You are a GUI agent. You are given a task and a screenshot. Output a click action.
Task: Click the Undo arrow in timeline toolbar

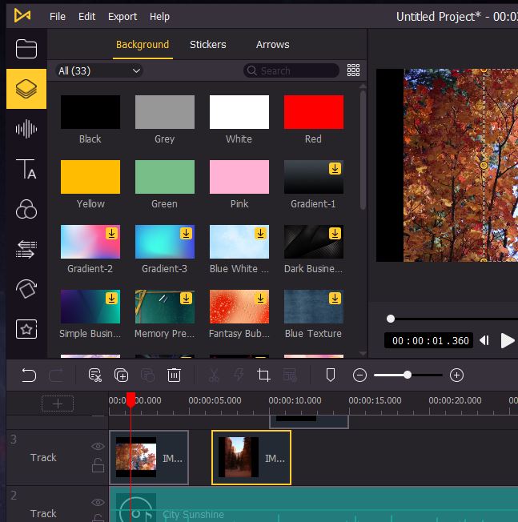(29, 375)
